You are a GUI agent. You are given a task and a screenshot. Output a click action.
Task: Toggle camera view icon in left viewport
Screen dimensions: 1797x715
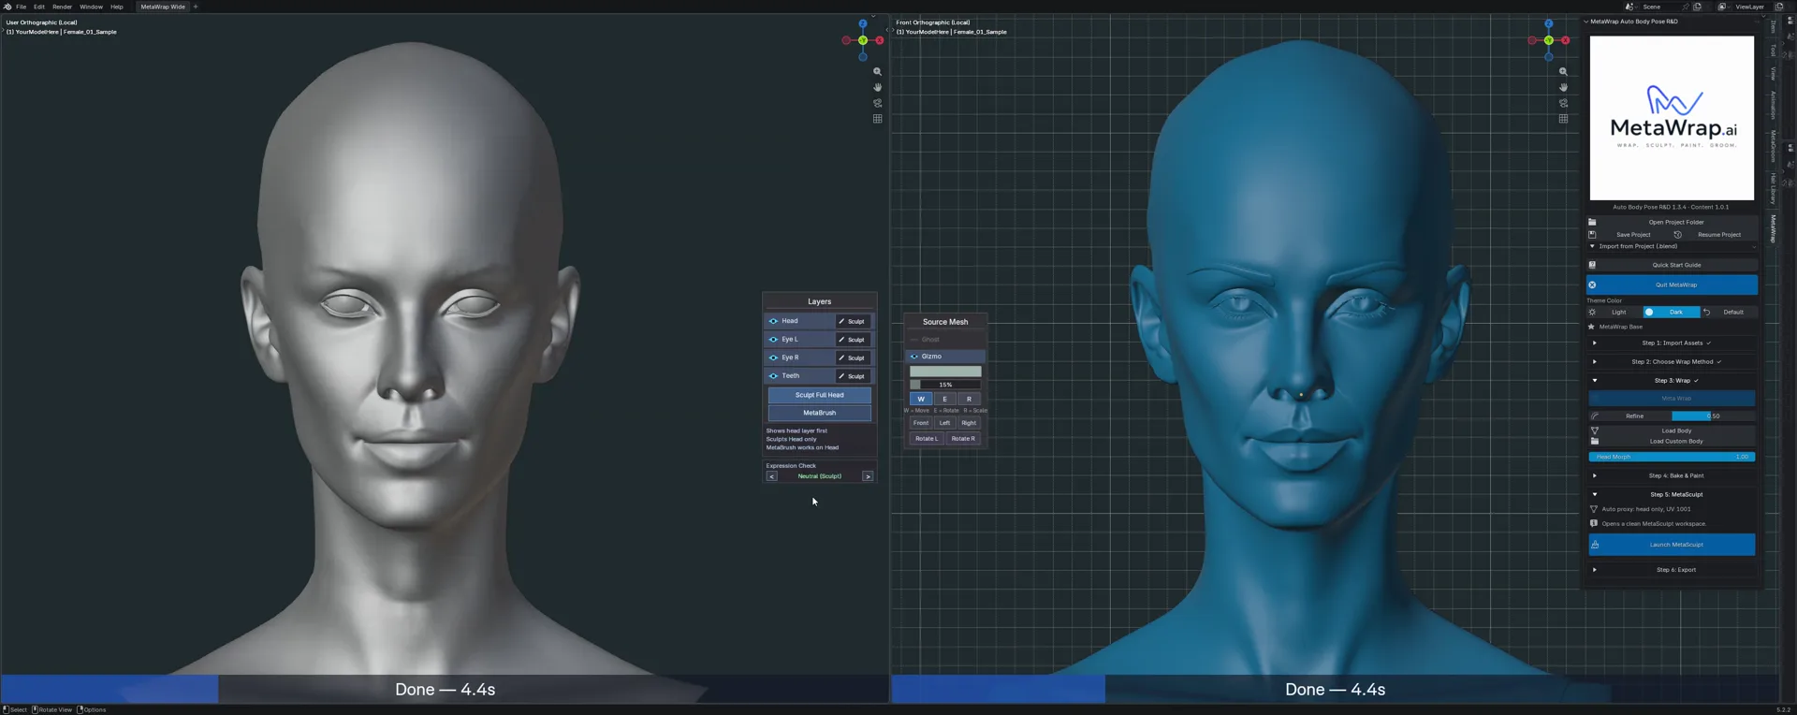tap(877, 103)
